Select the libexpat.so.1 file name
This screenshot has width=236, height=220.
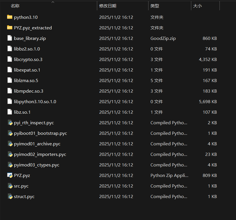27,70
